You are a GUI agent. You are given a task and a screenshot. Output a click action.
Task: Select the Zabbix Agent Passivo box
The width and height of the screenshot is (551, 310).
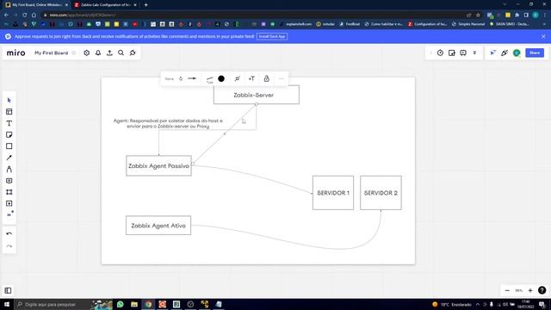tap(158, 166)
